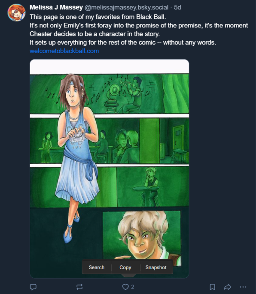
Task: Click the @melissajmassey.bsky.social handle
Action: tap(126, 7)
